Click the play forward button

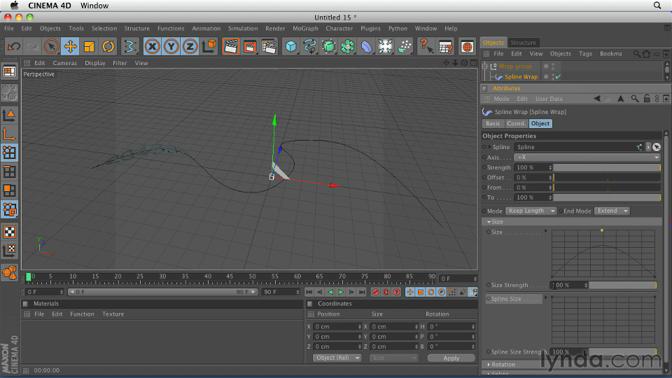point(341,293)
